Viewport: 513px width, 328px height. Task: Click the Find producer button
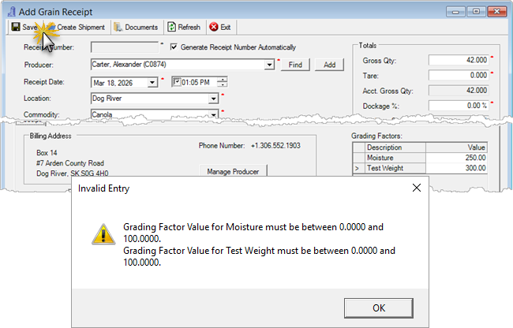click(x=295, y=65)
